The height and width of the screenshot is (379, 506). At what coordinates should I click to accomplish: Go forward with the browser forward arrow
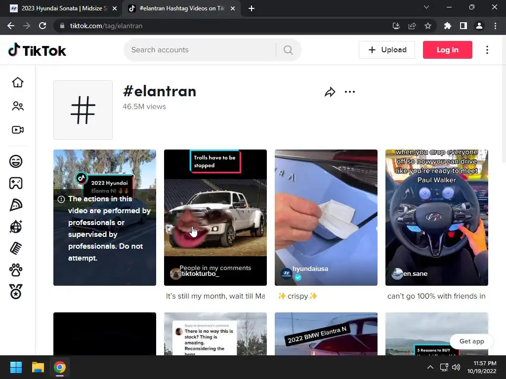[x=27, y=26]
